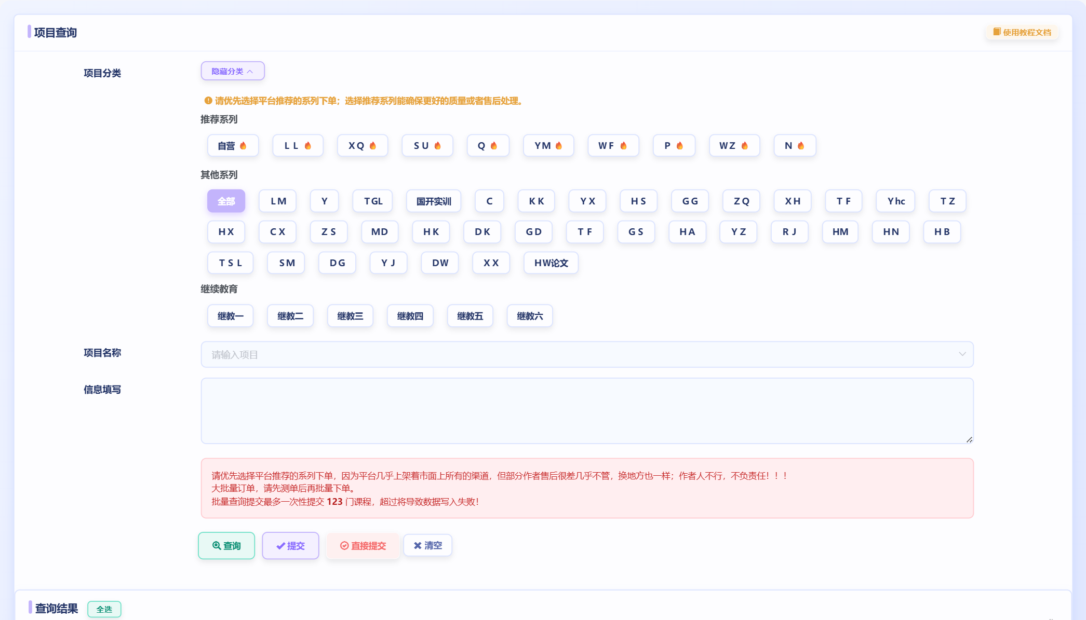The image size is (1086, 620).
Task: Select the WZ series chip
Action: (734, 146)
